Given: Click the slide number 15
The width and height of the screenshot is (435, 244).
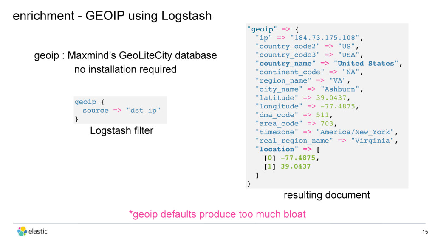Looking at the screenshot, I should 425,232.
